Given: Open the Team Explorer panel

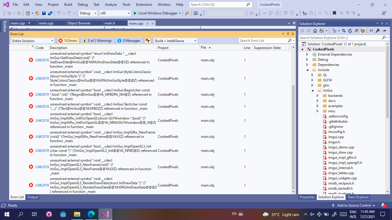Looking at the screenshot, I should [x=358, y=197].
